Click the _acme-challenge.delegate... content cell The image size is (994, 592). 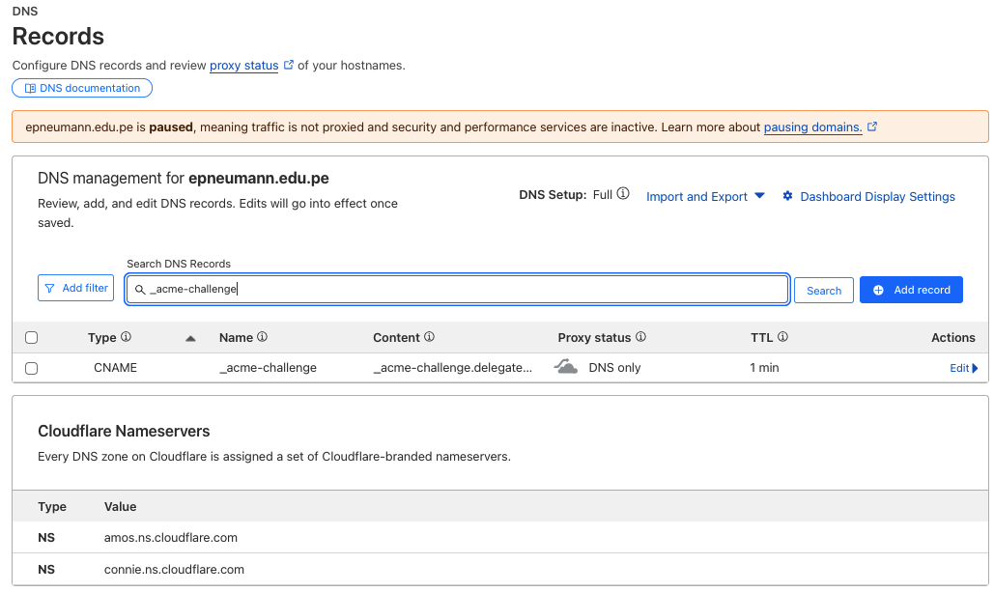pos(453,368)
